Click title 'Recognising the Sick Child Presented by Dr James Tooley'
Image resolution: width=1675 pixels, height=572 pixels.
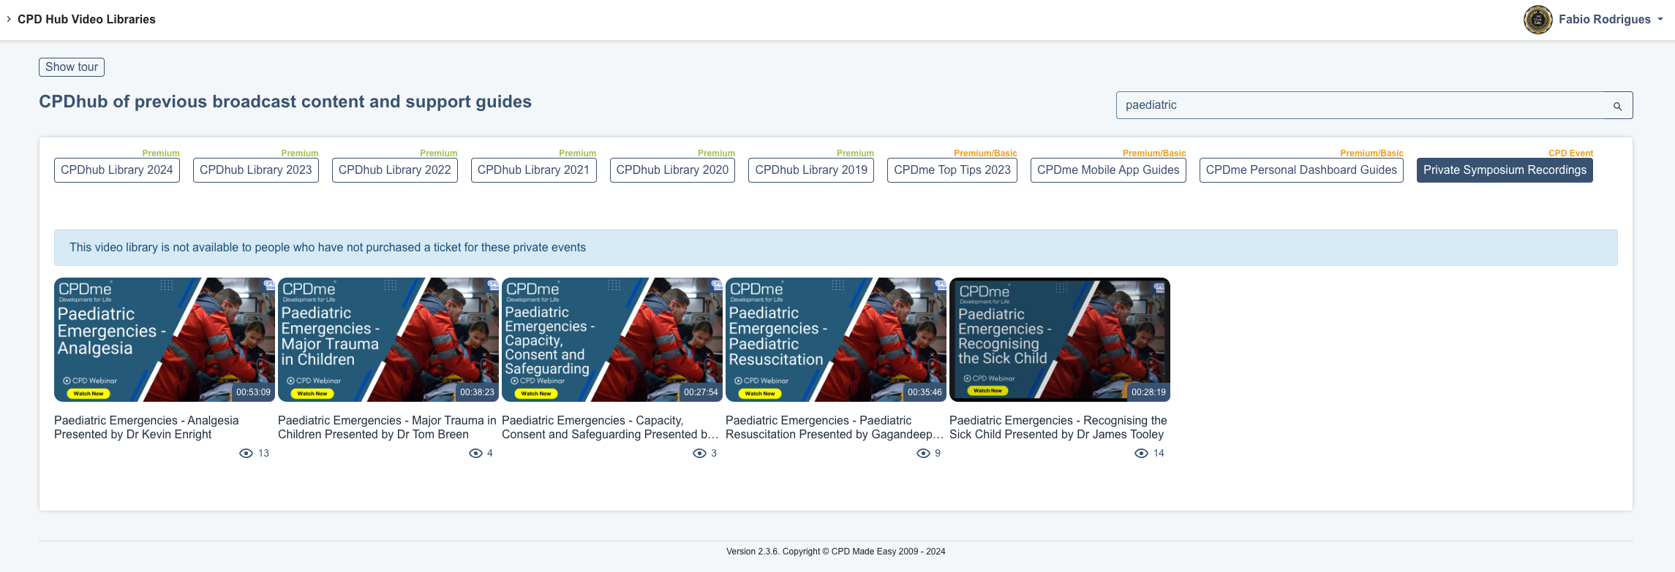pos(1058,427)
